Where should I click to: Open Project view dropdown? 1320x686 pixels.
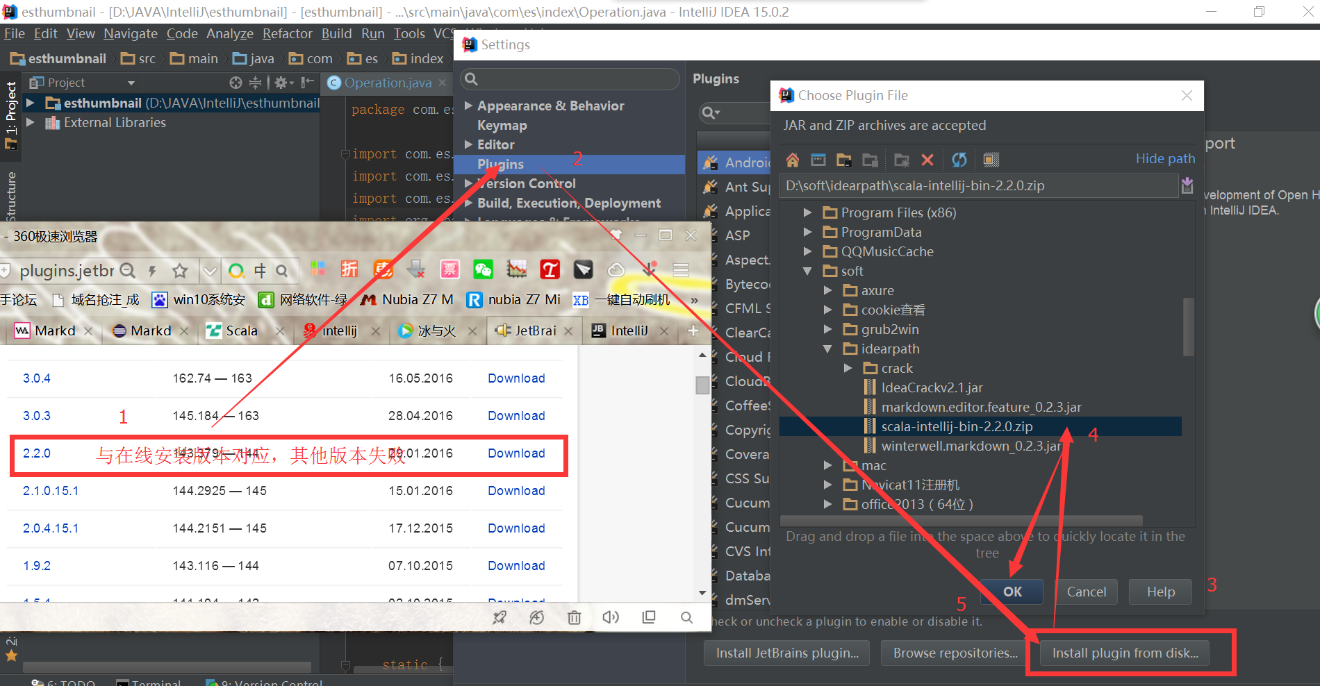pos(131,83)
